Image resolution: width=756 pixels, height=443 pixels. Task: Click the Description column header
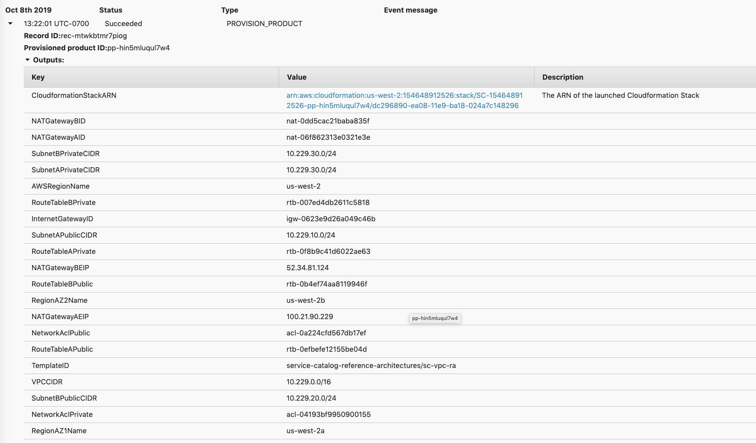[x=562, y=77]
